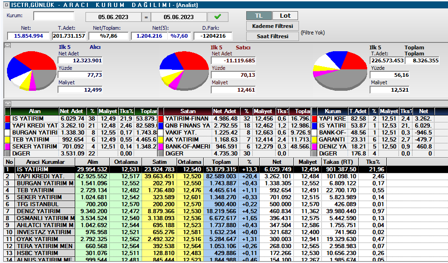
Task: Click the Net Adet 12.323.901 buyer field
Action: 80,61
